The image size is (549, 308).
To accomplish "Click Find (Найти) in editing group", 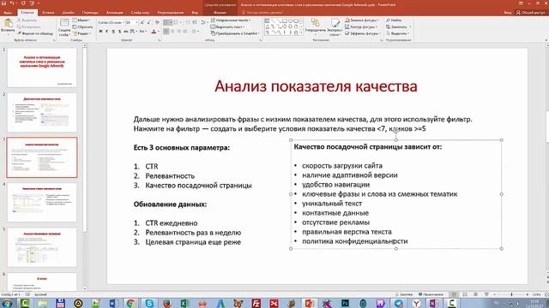I will pos(395,21).
